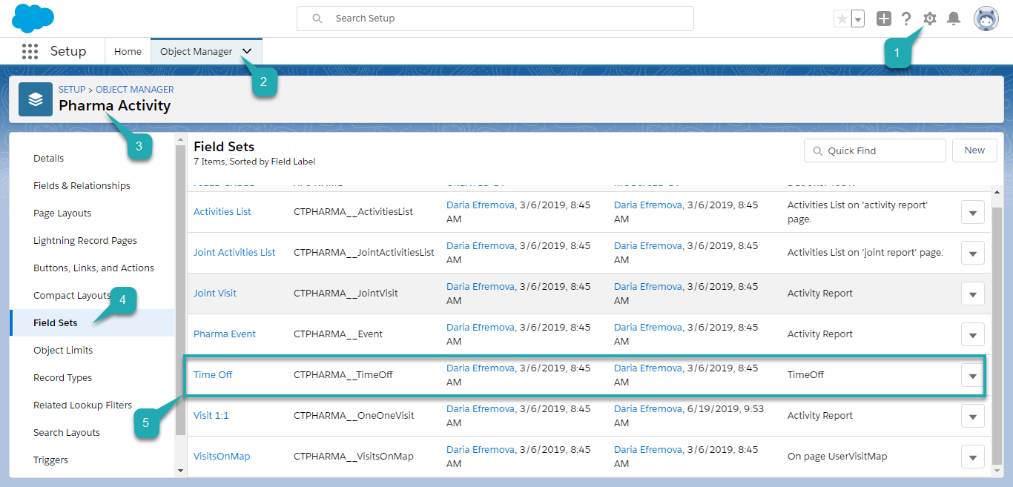Open the notifications bell
Viewport: 1013px width, 487px height.
954,19
